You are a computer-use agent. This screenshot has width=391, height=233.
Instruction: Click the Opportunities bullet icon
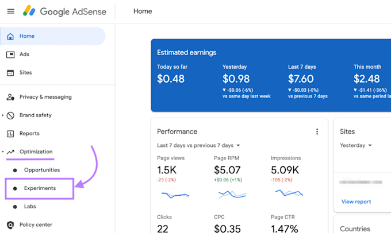tap(15, 170)
